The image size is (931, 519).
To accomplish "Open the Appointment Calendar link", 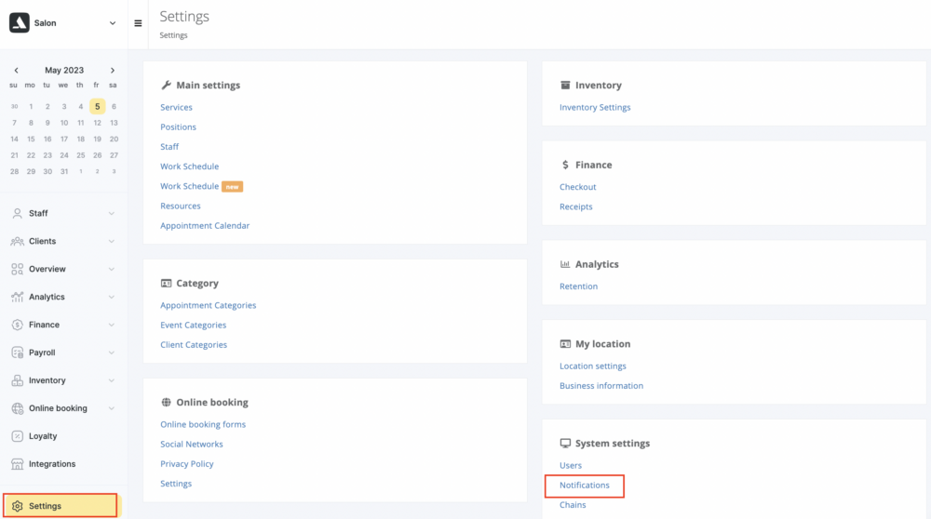I will click(x=205, y=225).
